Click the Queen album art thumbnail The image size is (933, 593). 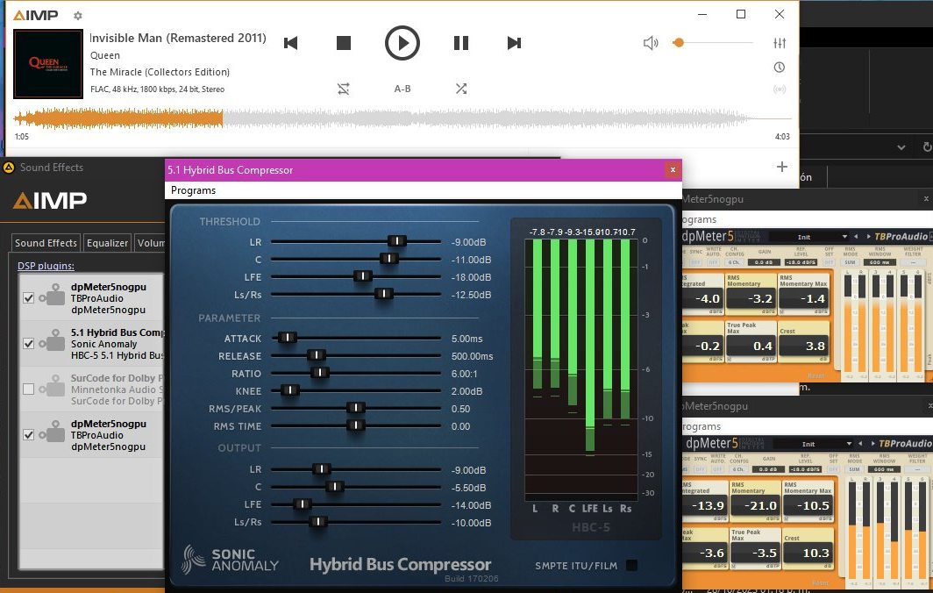pos(48,64)
